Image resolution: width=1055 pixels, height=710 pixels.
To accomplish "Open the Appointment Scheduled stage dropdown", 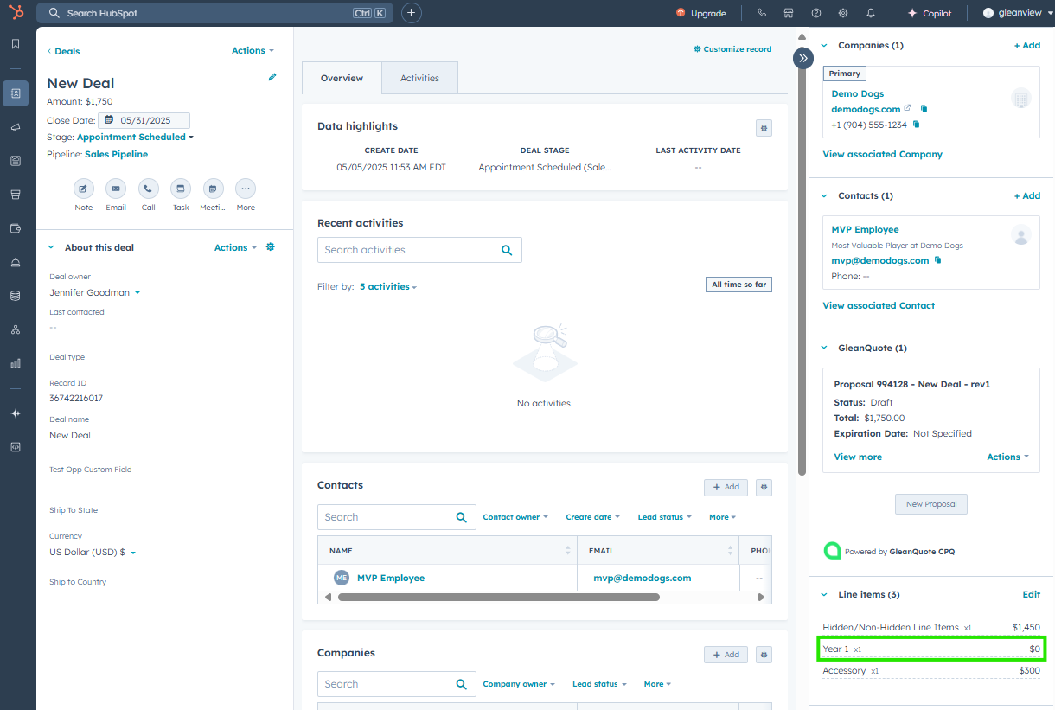I will tap(135, 137).
